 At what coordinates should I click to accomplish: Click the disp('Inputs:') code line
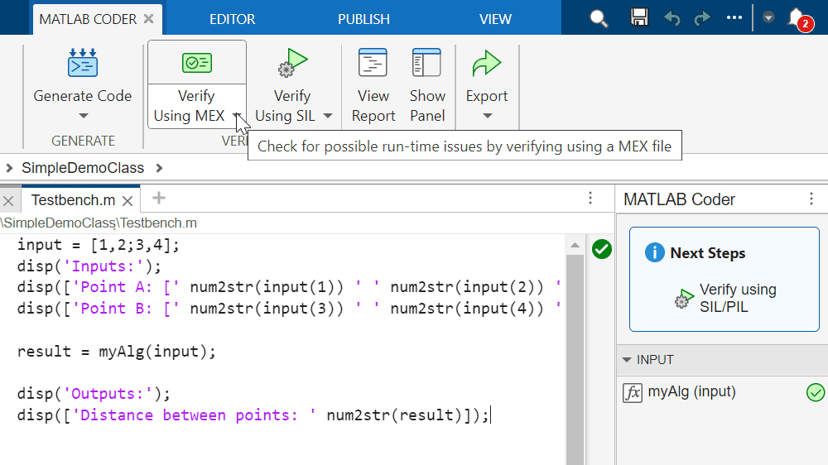(89, 266)
